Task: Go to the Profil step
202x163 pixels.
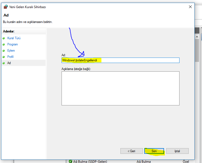Action: click(10, 57)
